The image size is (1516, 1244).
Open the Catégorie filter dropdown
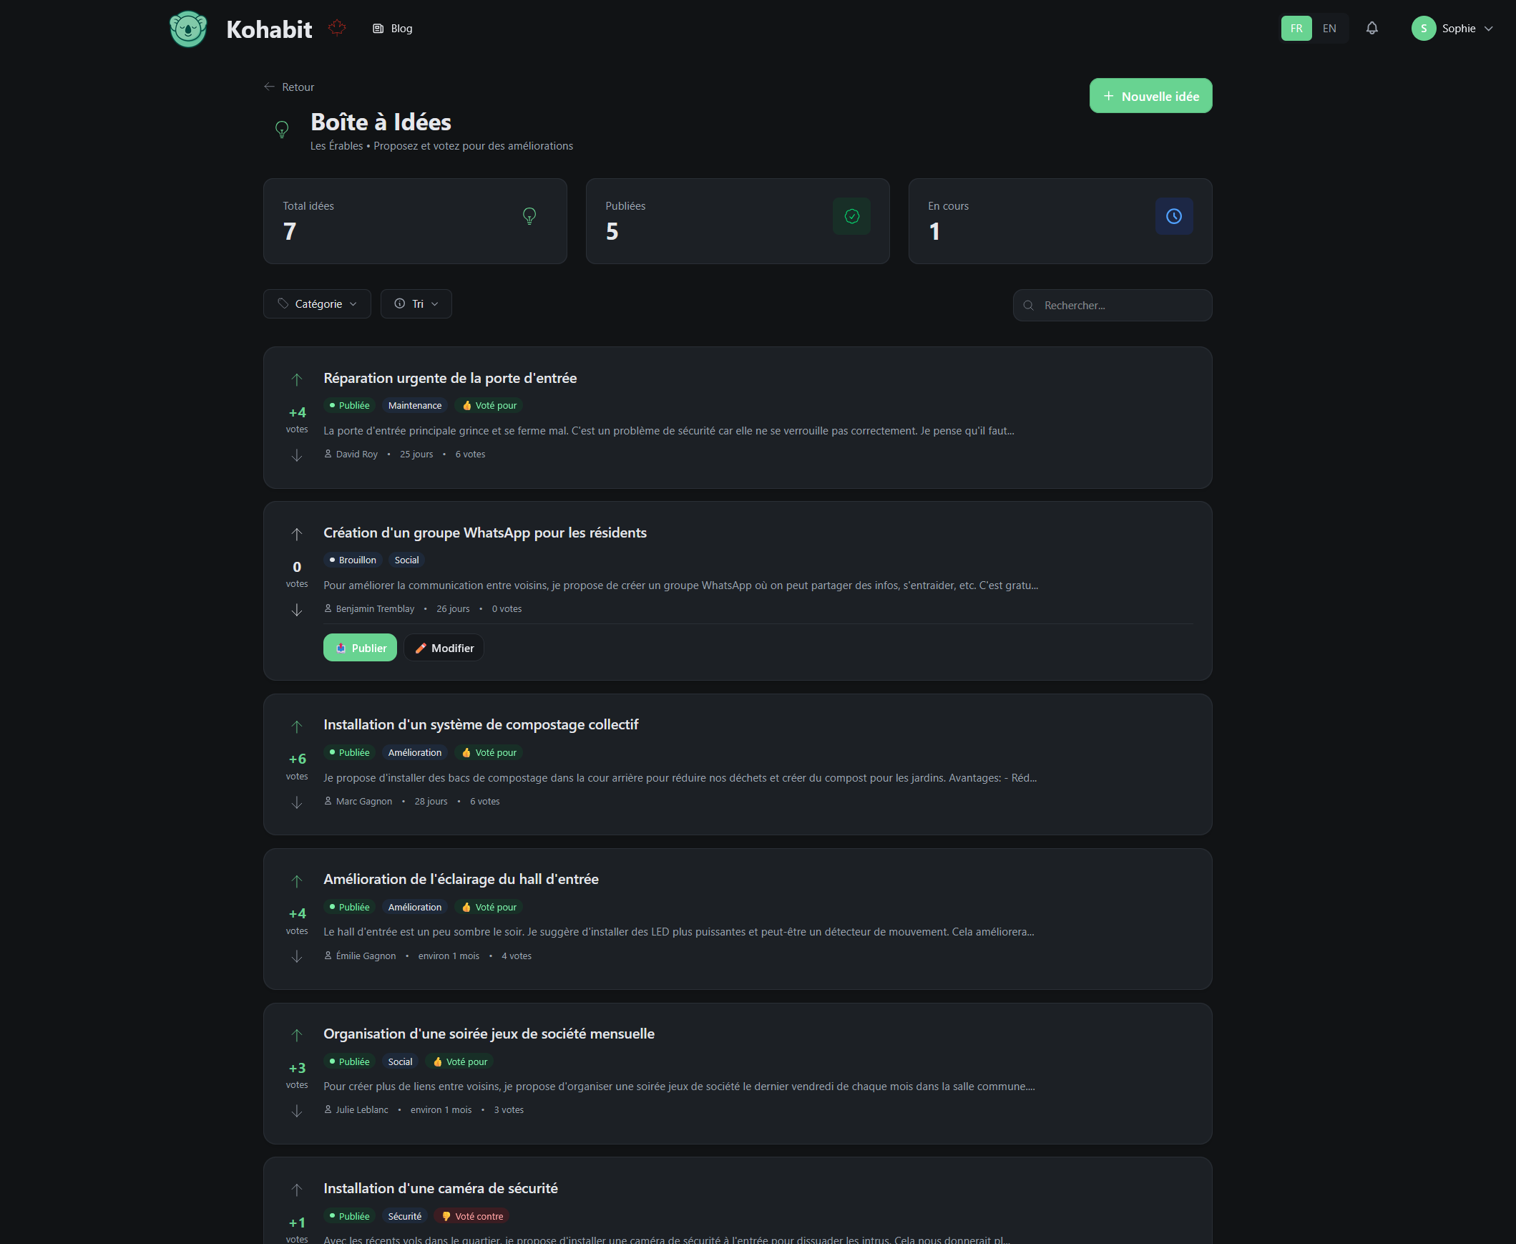tap(317, 303)
